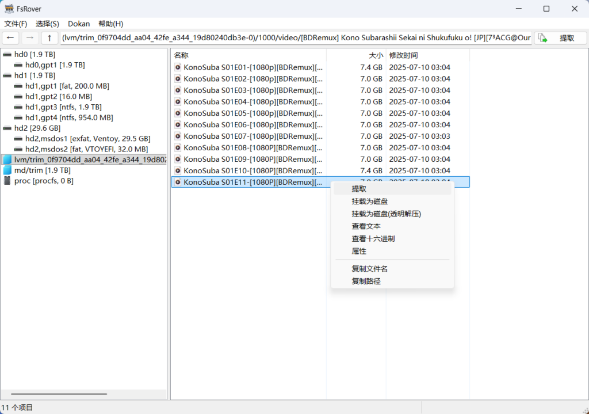589x414 pixels.
Task: Click the 11 个项目 status text
Action: [17, 408]
